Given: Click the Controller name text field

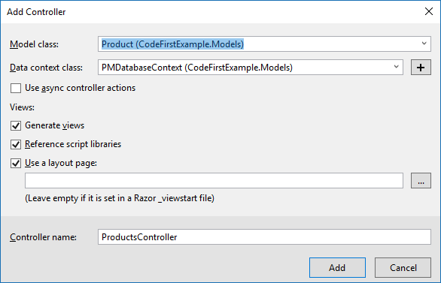Looking at the screenshot, I should point(264,237).
